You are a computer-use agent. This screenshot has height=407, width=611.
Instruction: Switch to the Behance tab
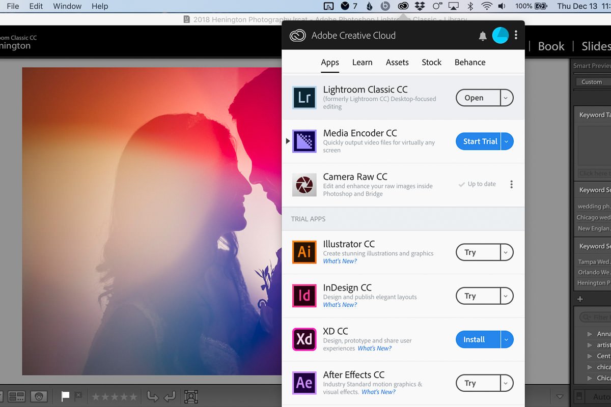click(470, 62)
